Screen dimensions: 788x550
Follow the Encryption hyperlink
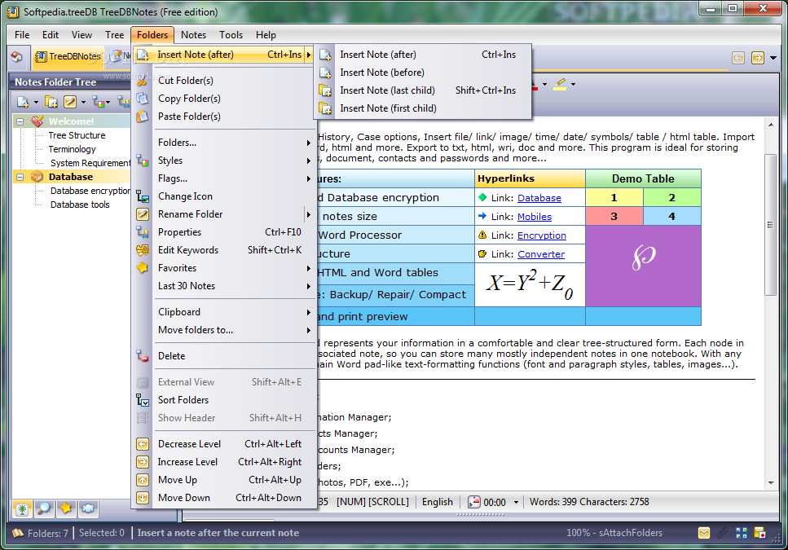542,235
